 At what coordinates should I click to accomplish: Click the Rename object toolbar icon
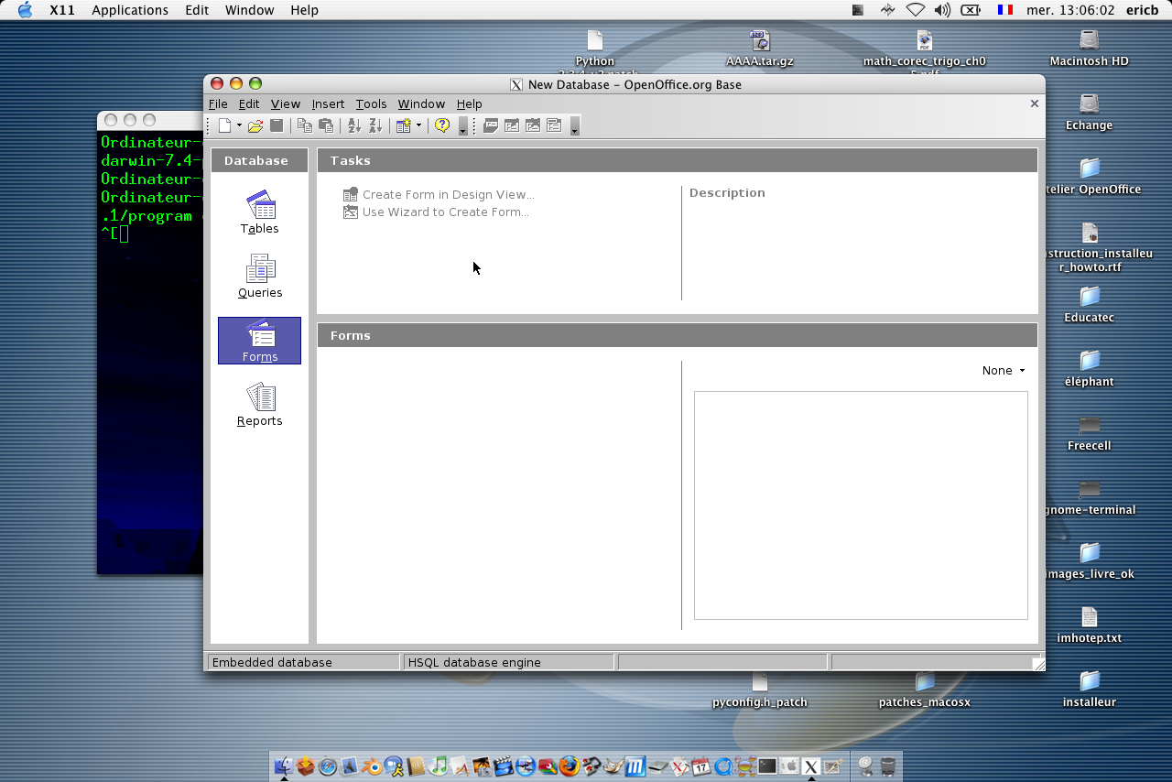554,125
